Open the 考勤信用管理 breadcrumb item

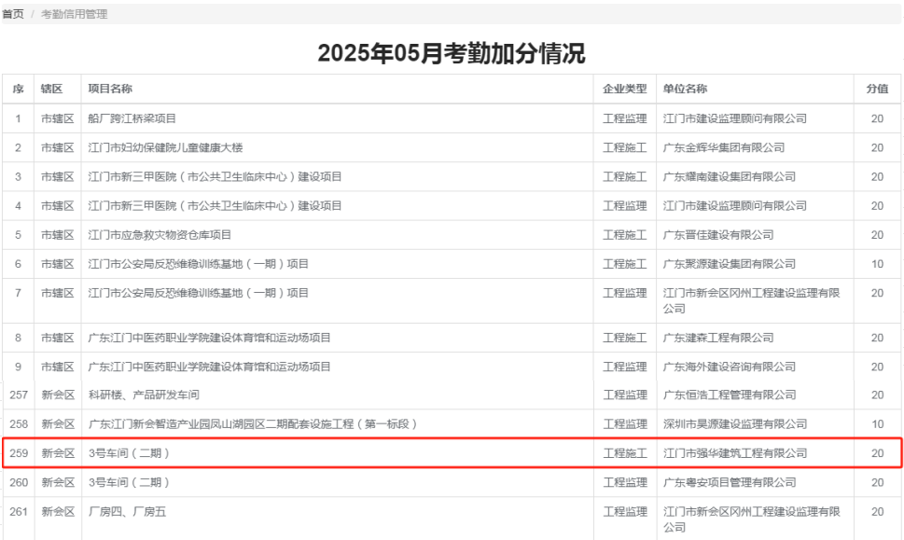[x=74, y=14]
